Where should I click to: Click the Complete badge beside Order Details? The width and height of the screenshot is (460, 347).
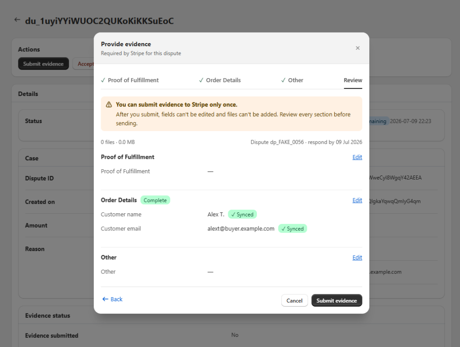pyautogui.click(x=155, y=200)
